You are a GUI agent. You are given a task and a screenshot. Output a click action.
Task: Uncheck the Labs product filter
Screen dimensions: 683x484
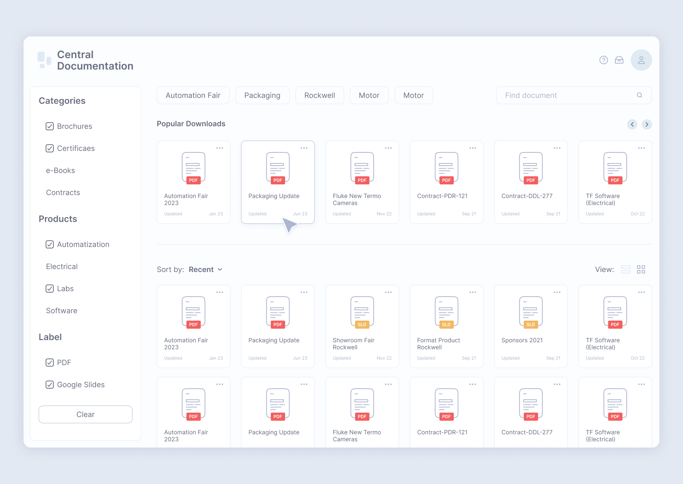(50, 289)
